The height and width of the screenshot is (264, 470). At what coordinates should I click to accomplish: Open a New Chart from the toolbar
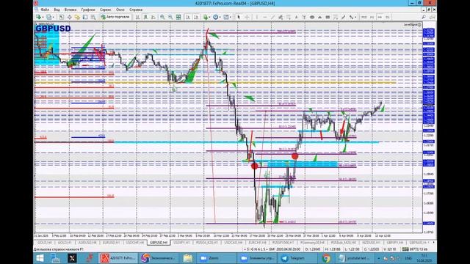click(38, 17)
